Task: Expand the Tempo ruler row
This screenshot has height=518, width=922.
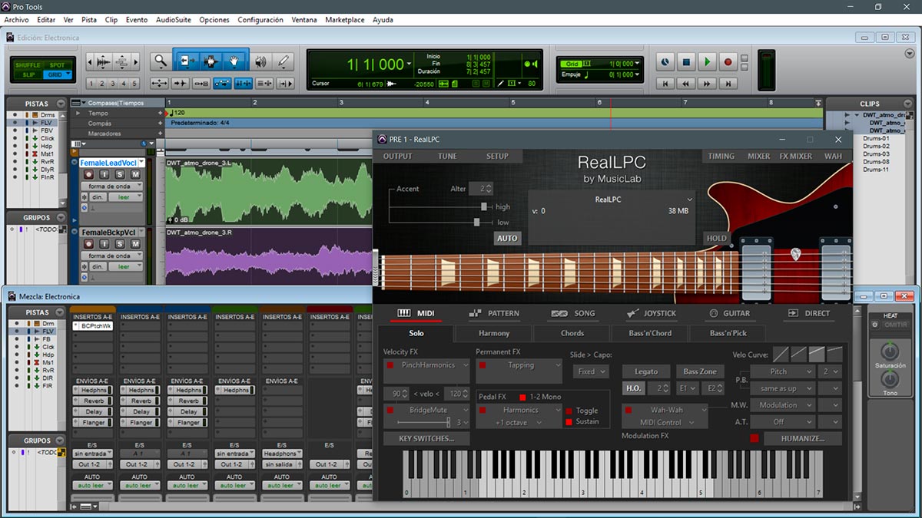Action: click(x=77, y=113)
